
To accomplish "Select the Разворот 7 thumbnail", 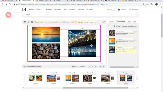I will point(90,78).
